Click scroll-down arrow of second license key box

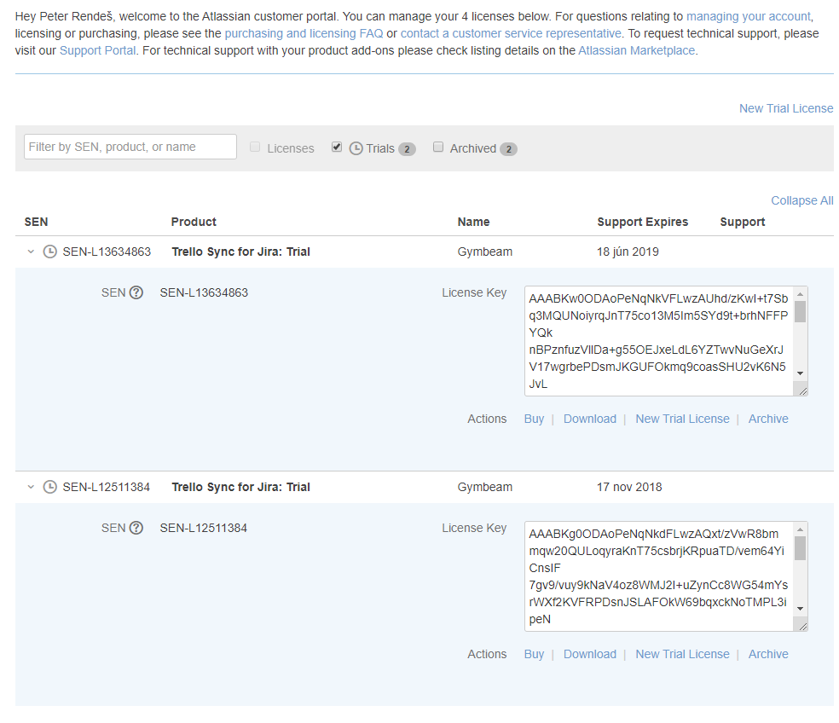click(x=800, y=609)
